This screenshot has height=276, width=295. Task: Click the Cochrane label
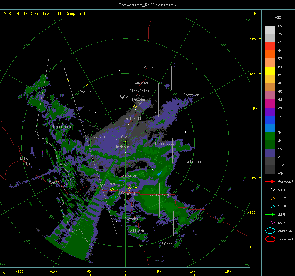coord(107,183)
